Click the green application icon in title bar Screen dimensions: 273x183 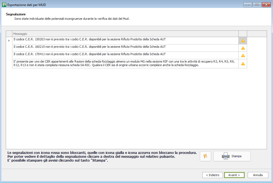click(x=4, y=5)
